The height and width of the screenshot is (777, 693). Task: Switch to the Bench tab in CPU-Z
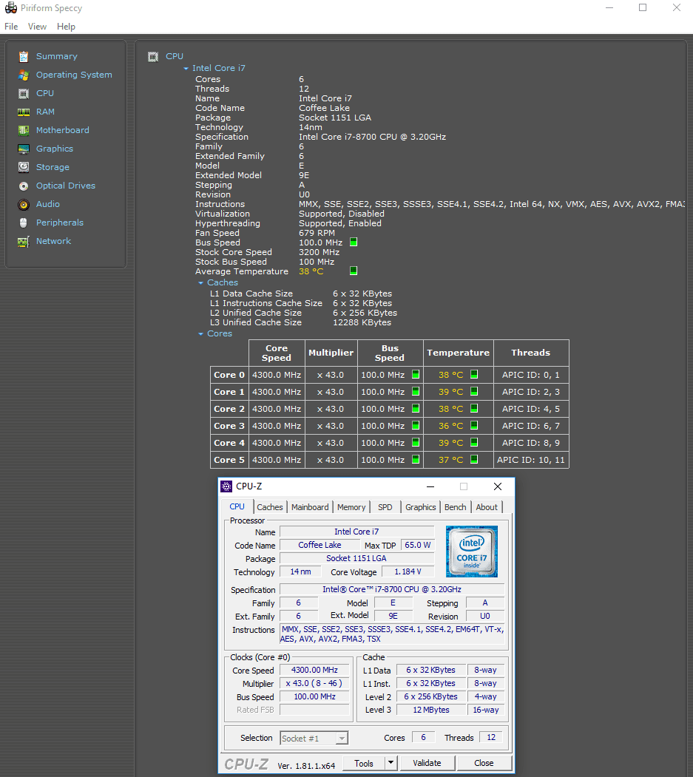(x=455, y=507)
